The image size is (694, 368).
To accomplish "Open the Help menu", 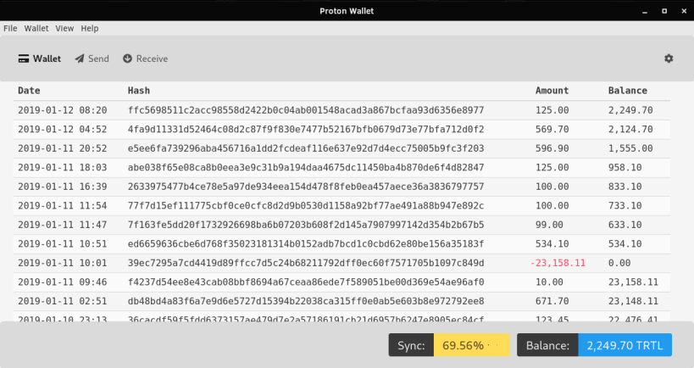I will click(90, 28).
